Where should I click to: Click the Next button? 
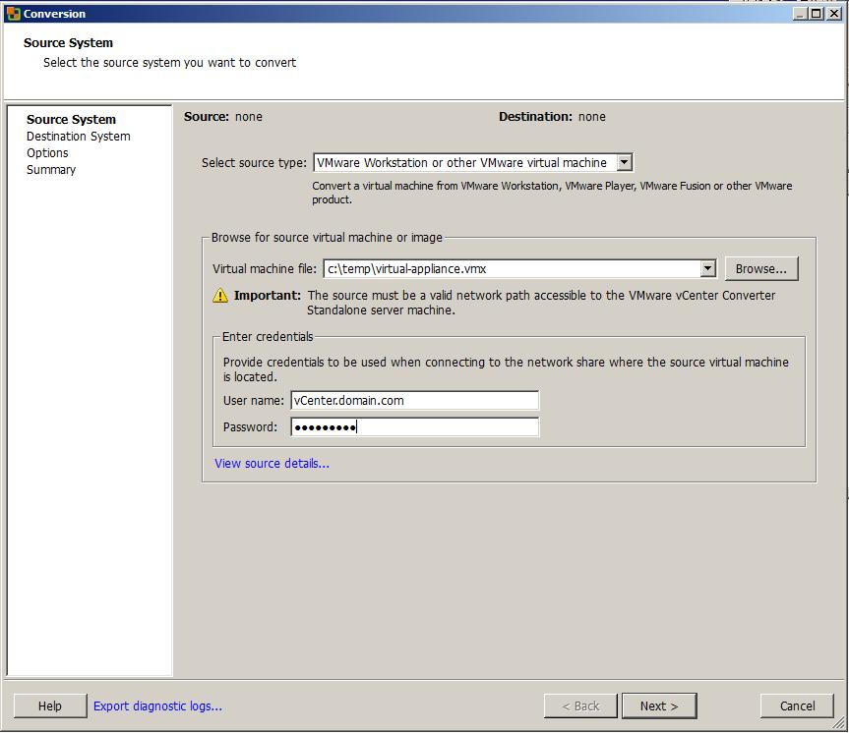pos(658,705)
